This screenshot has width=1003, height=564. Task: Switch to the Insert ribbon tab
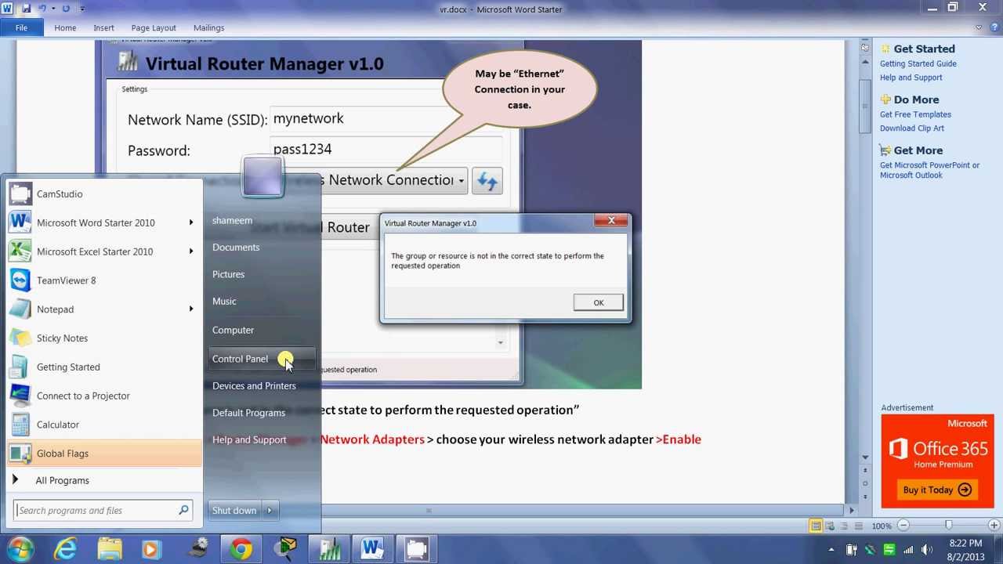pyautogui.click(x=103, y=27)
